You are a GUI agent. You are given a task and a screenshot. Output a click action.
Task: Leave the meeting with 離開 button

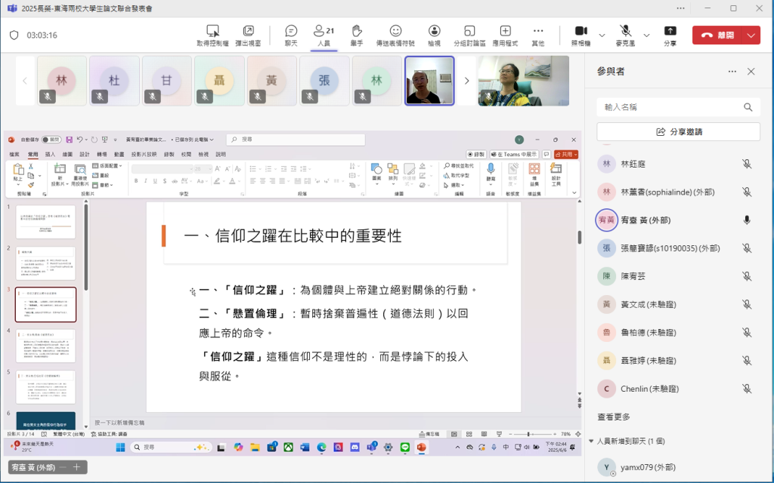coord(717,35)
